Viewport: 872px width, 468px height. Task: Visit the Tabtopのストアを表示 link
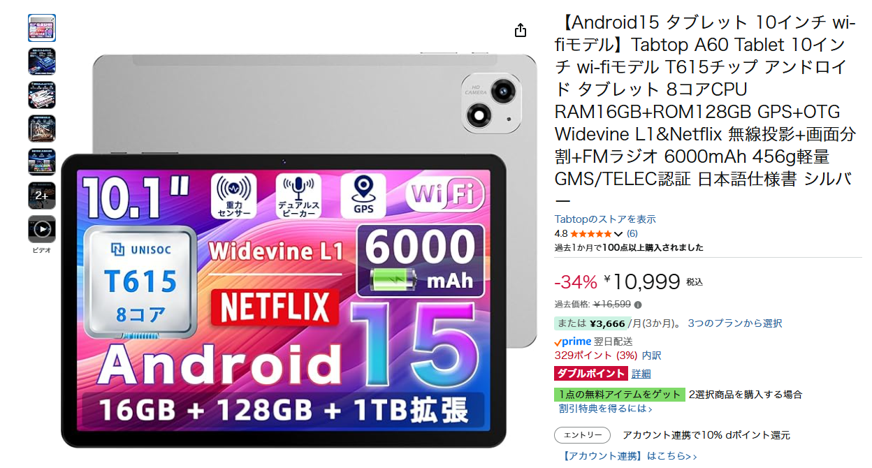coord(605,219)
